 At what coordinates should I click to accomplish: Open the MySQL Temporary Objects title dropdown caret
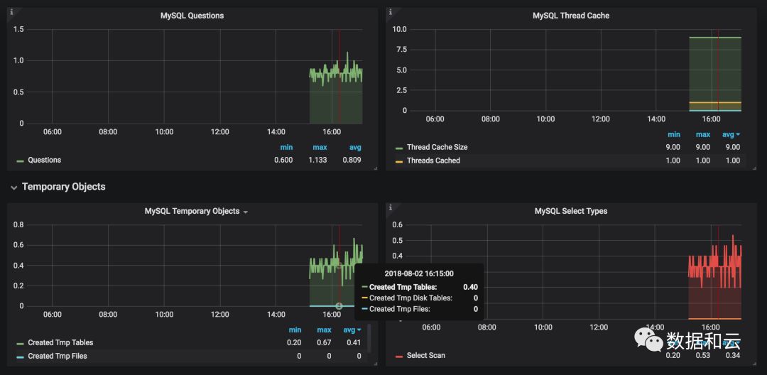pyautogui.click(x=246, y=212)
